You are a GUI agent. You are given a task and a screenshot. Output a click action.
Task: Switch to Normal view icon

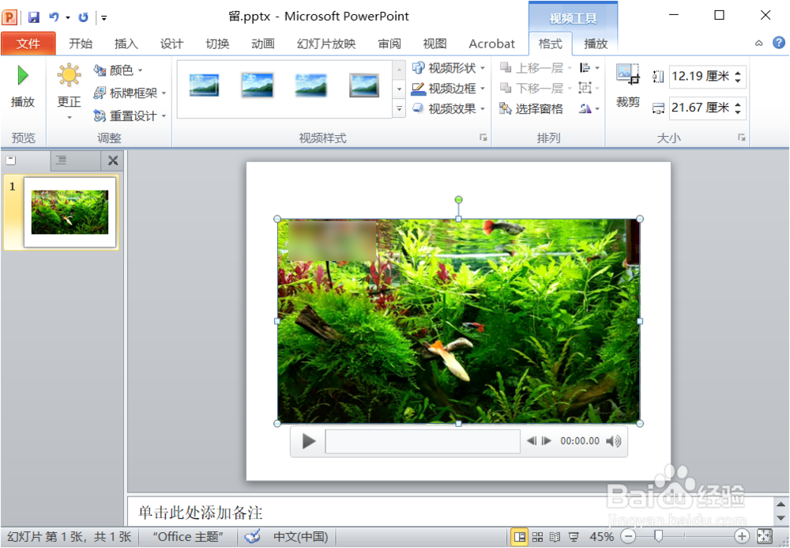click(x=520, y=537)
